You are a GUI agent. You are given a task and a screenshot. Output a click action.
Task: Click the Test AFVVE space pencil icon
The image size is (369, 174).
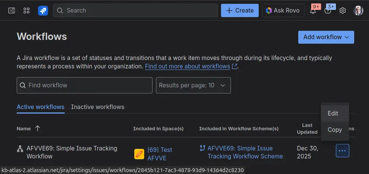click(x=139, y=154)
